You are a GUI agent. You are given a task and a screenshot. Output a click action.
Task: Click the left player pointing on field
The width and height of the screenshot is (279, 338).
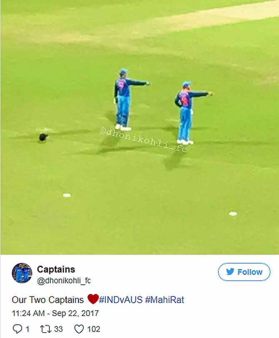128,99
